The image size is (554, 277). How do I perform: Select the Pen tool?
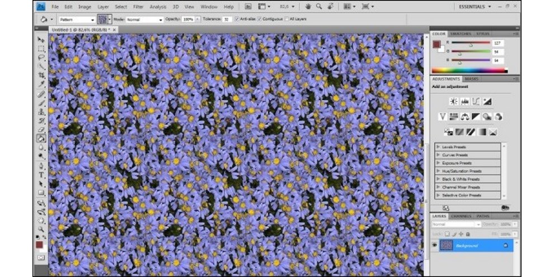point(41,166)
